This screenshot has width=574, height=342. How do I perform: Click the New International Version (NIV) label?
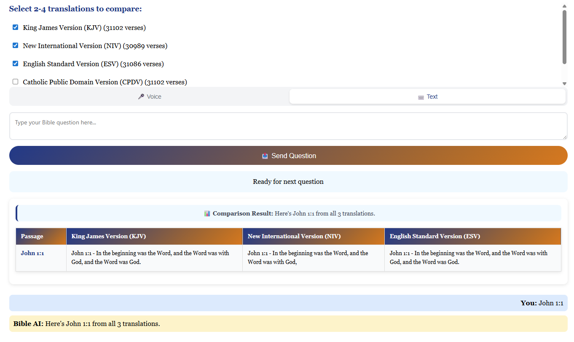pos(95,46)
